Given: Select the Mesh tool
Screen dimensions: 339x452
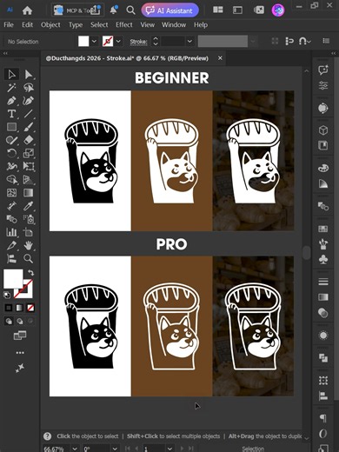Looking at the screenshot, I should (11, 193).
